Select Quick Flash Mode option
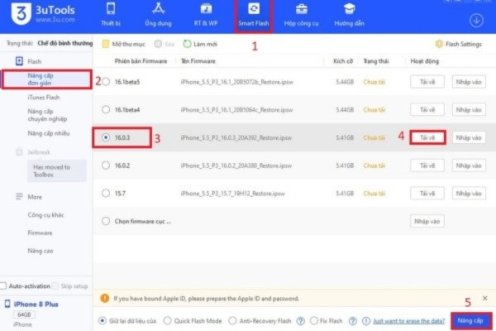The width and height of the screenshot is (496, 331). pos(168,320)
